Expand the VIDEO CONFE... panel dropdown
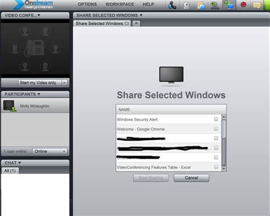The height and width of the screenshot is (216, 270). pos(39,15)
